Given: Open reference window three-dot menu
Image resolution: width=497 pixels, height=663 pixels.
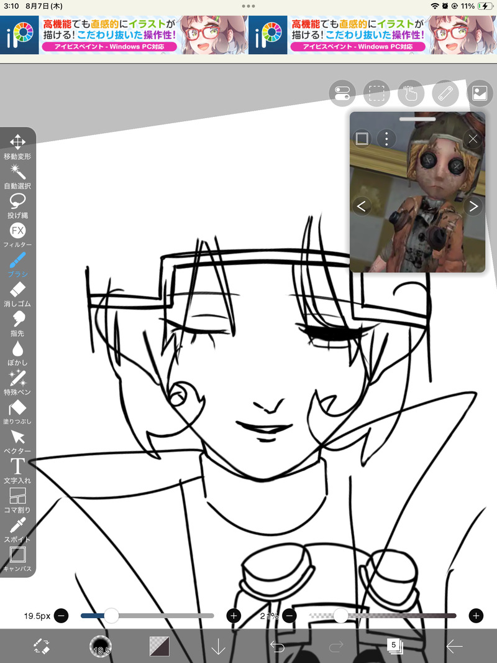Looking at the screenshot, I should click(386, 139).
